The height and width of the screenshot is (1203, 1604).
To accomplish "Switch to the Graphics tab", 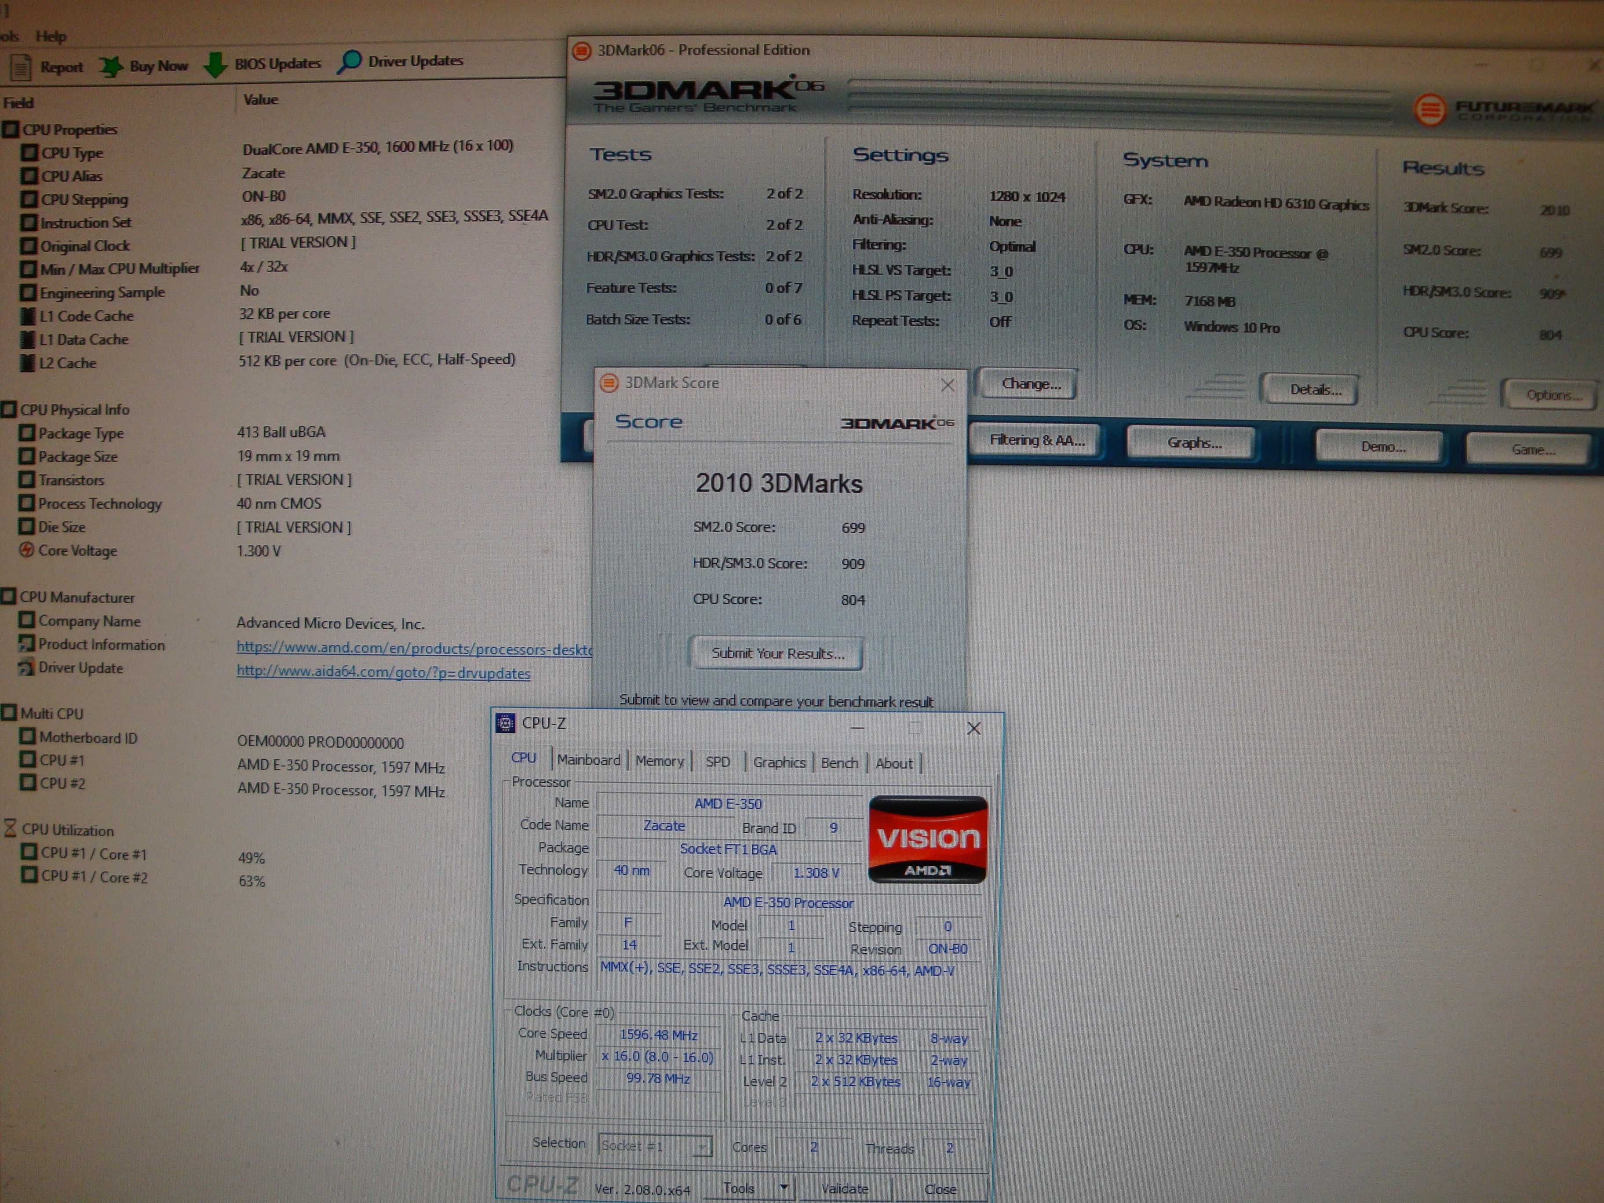I will [x=779, y=762].
